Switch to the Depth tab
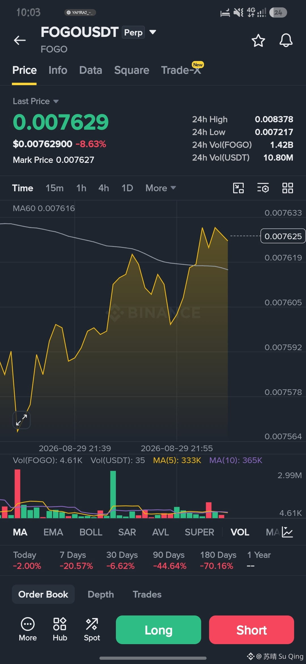 (x=101, y=594)
